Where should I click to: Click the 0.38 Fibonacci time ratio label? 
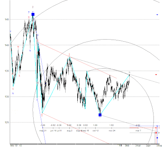tap(79, 125)
